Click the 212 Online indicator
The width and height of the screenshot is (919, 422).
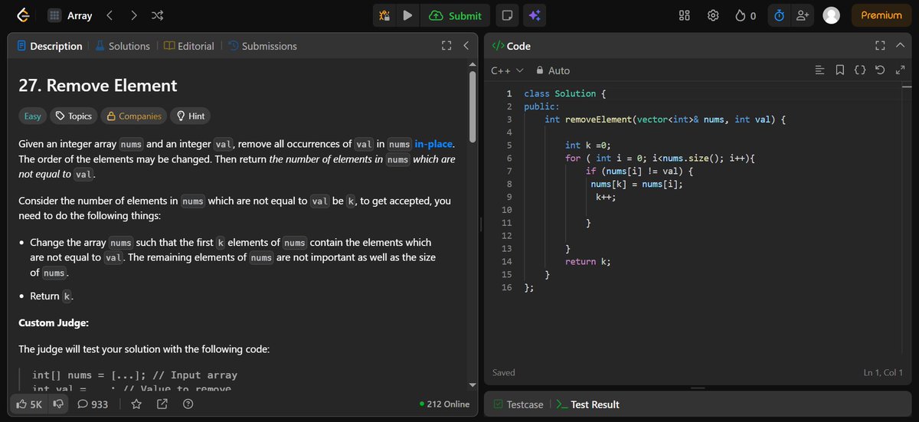coord(444,404)
